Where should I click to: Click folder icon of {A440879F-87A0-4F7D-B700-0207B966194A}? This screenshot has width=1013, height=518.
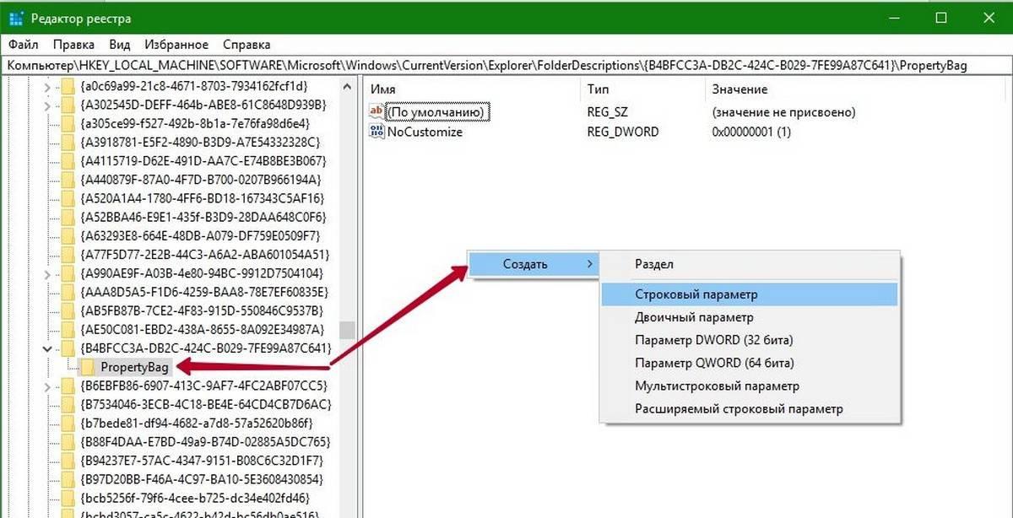[x=68, y=179]
